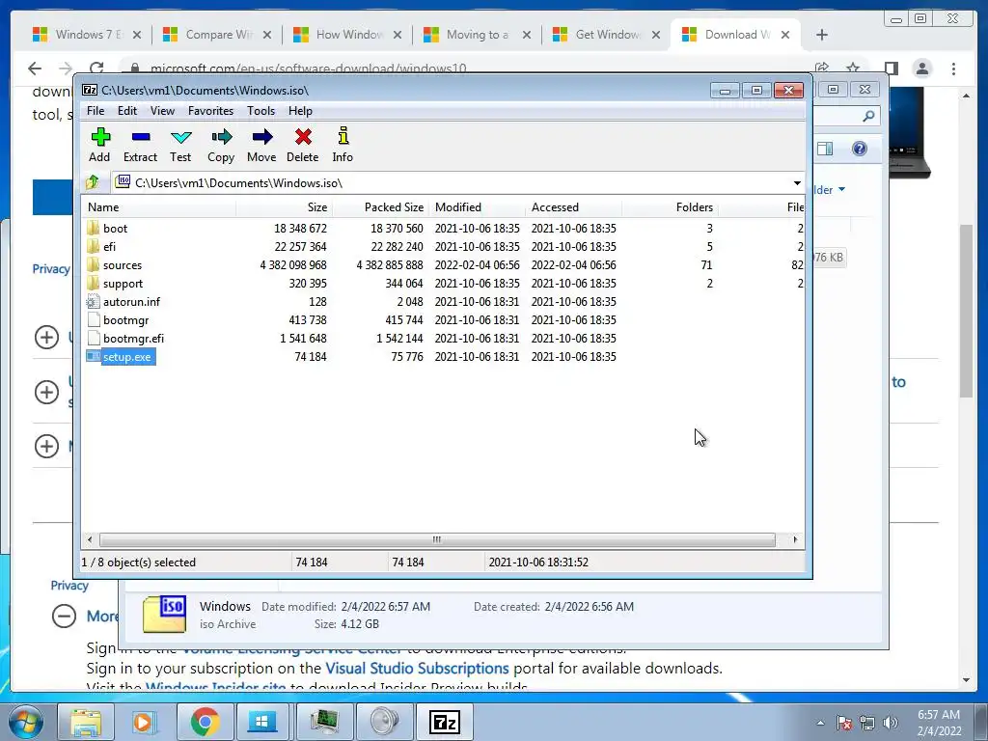The height and width of the screenshot is (741, 988).
Task: Select the Copy toolbar icon
Action: click(221, 145)
